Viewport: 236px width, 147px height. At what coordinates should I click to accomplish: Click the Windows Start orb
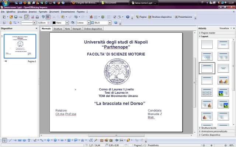coord(5,3)
